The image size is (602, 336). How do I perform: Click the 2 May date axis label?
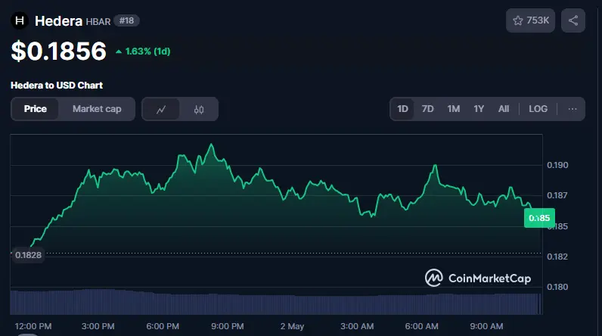(292, 326)
